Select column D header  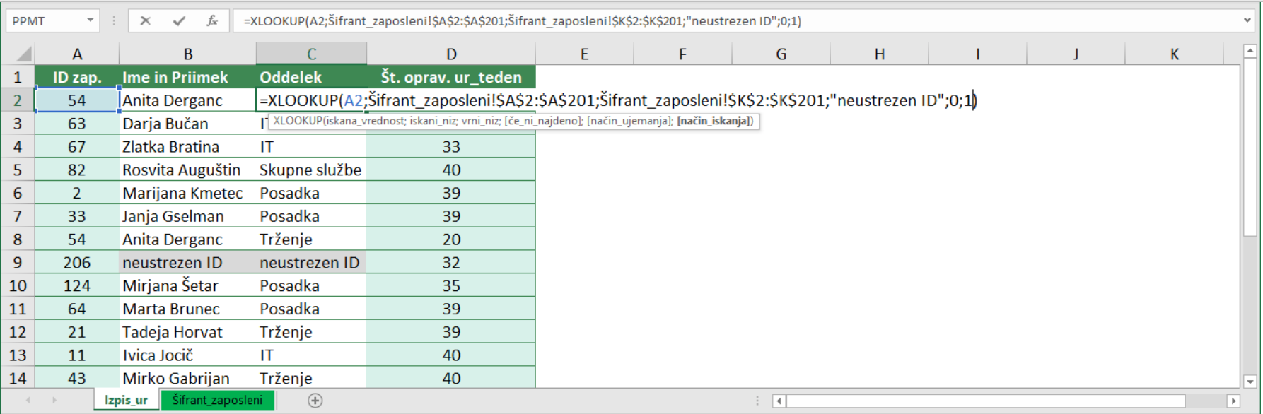tap(451, 54)
